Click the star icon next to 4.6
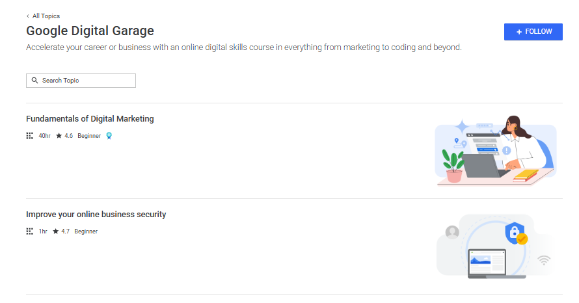Screen dimensions: 579x303 59,136
